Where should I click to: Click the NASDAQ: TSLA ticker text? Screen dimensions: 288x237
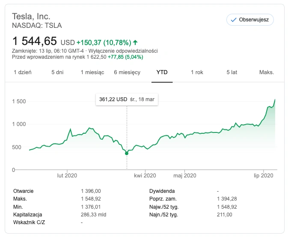tap(37, 25)
